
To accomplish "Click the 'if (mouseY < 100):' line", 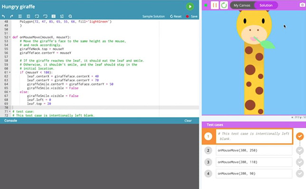I will coord(36,72).
